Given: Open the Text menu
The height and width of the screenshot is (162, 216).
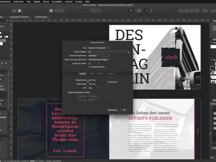Looking at the screenshot, I should pyautogui.click(x=29, y=2).
